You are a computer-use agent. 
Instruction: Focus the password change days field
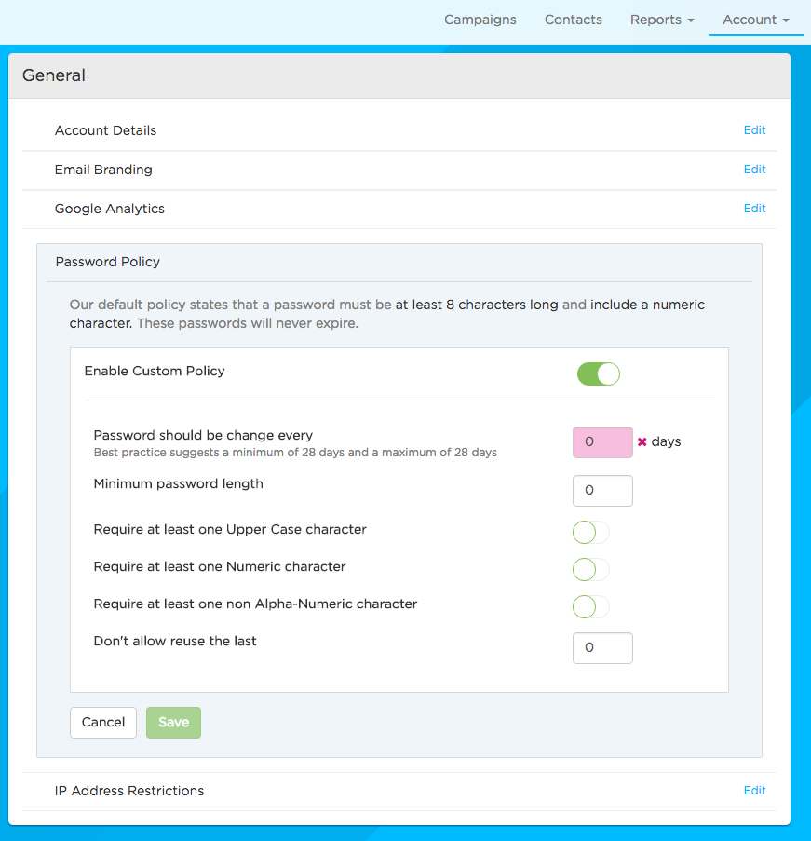click(602, 442)
